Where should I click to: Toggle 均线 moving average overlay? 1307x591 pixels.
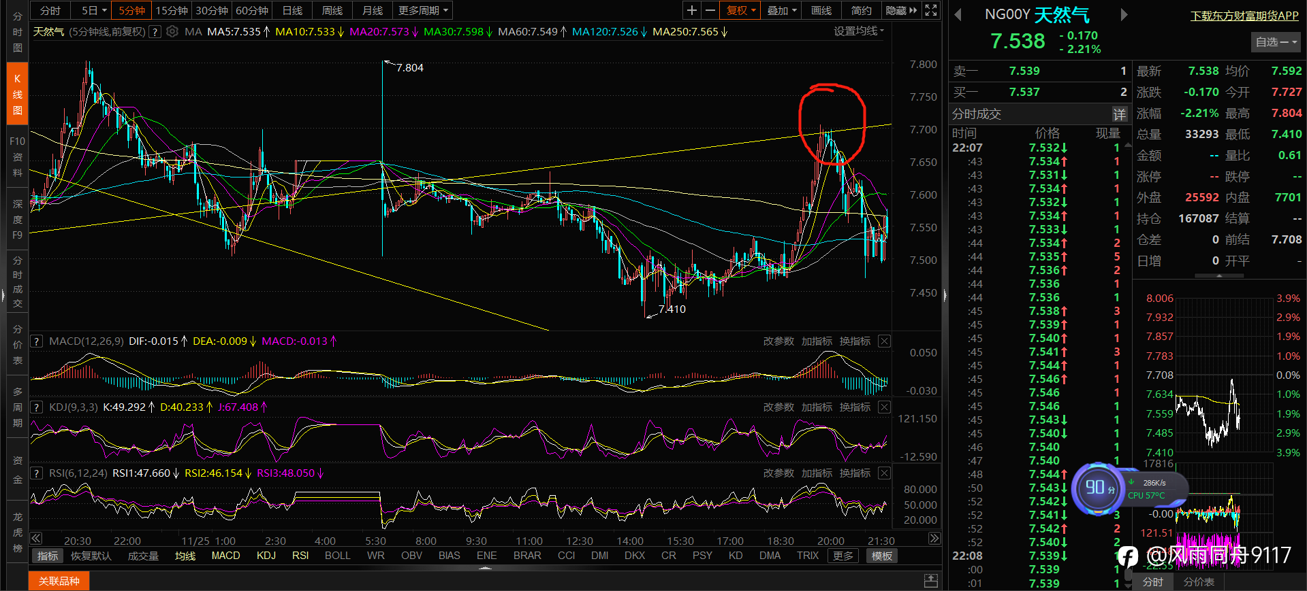pos(185,556)
